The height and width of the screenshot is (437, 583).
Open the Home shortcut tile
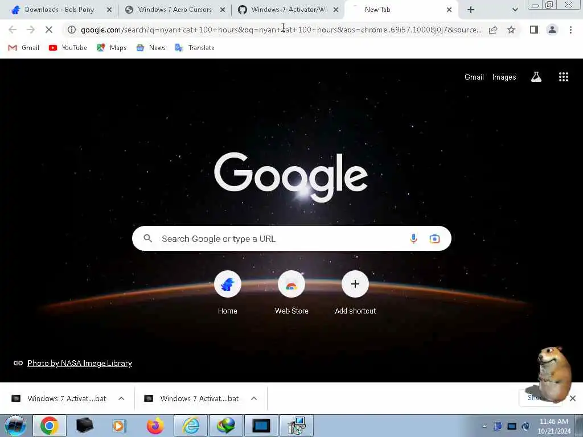click(x=228, y=293)
